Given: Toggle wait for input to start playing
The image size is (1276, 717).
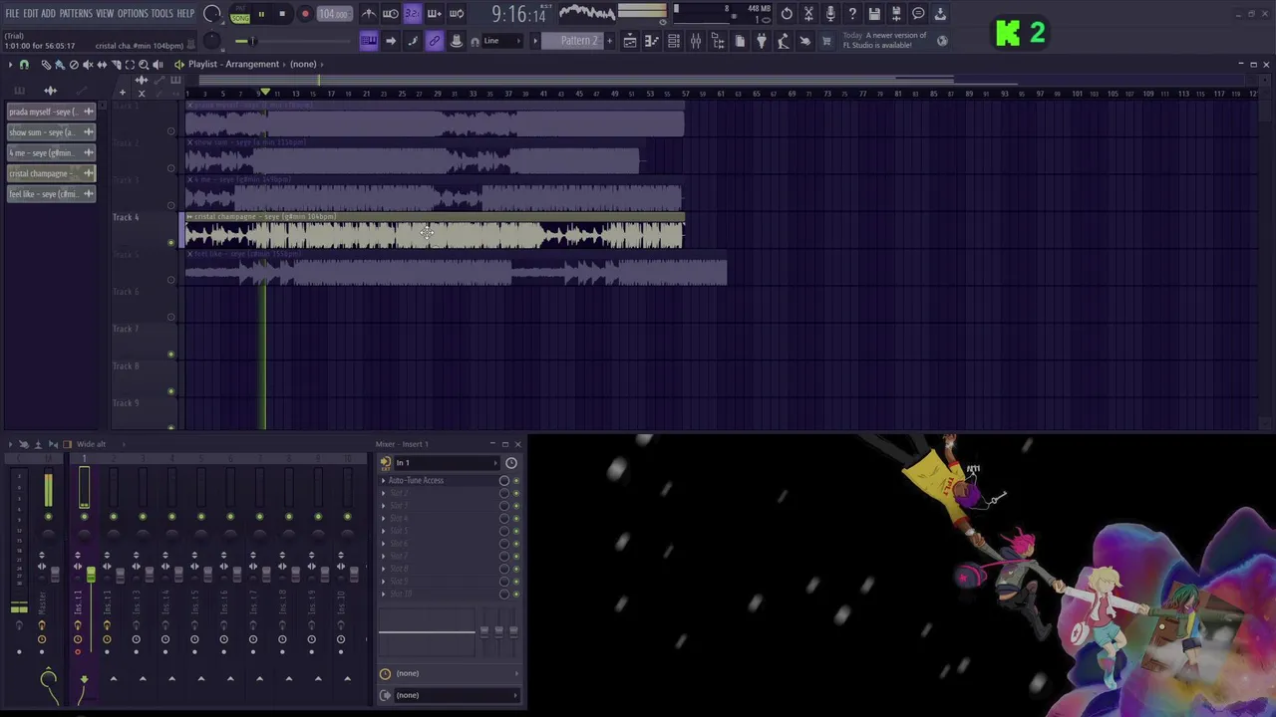Looking at the screenshot, I should tap(390, 14).
